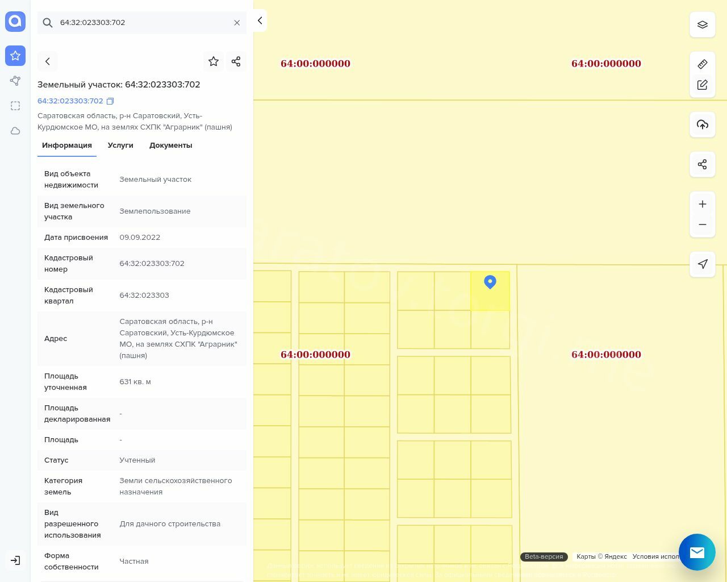Click the cloud upload icon on map

pos(702,124)
